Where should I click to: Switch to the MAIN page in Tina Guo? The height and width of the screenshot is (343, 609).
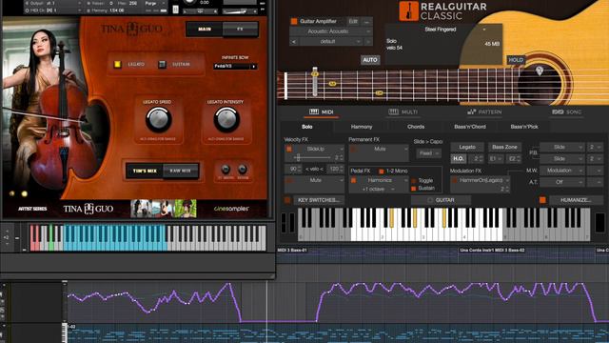coord(205,30)
